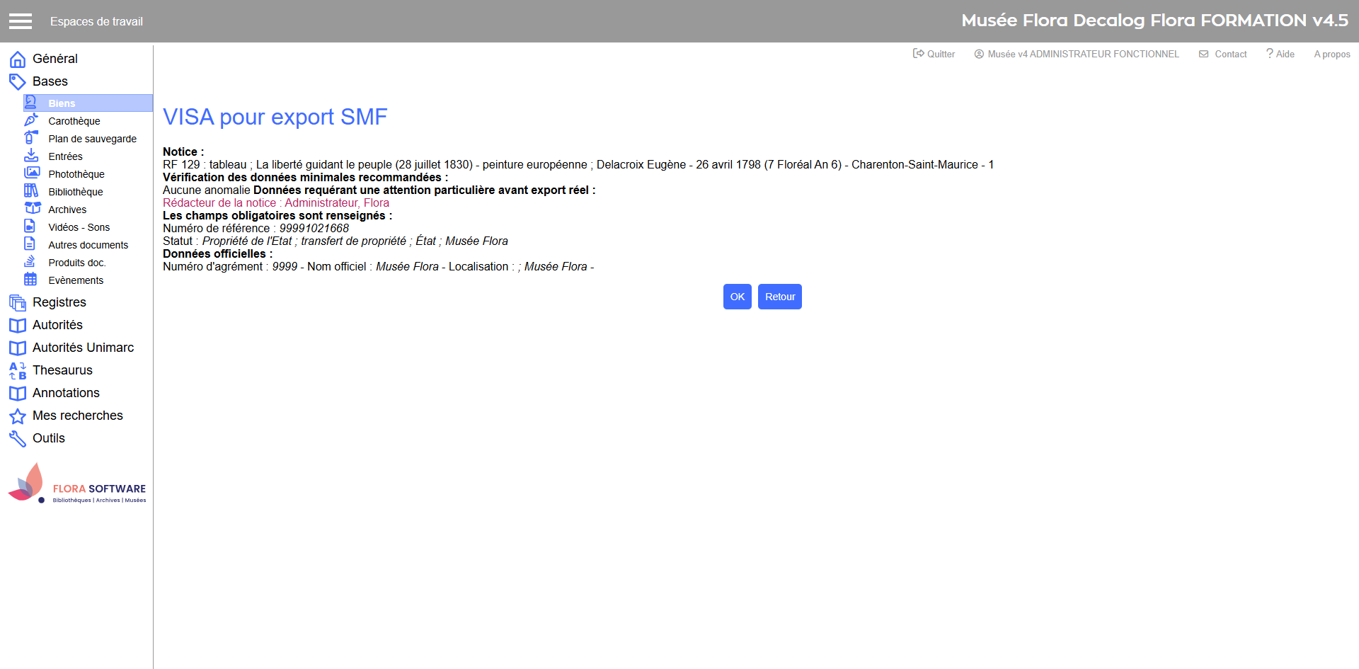The height and width of the screenshot is (669, 1359).
Task: Open the Vidéos - Sons item
Action: (79, 227)
